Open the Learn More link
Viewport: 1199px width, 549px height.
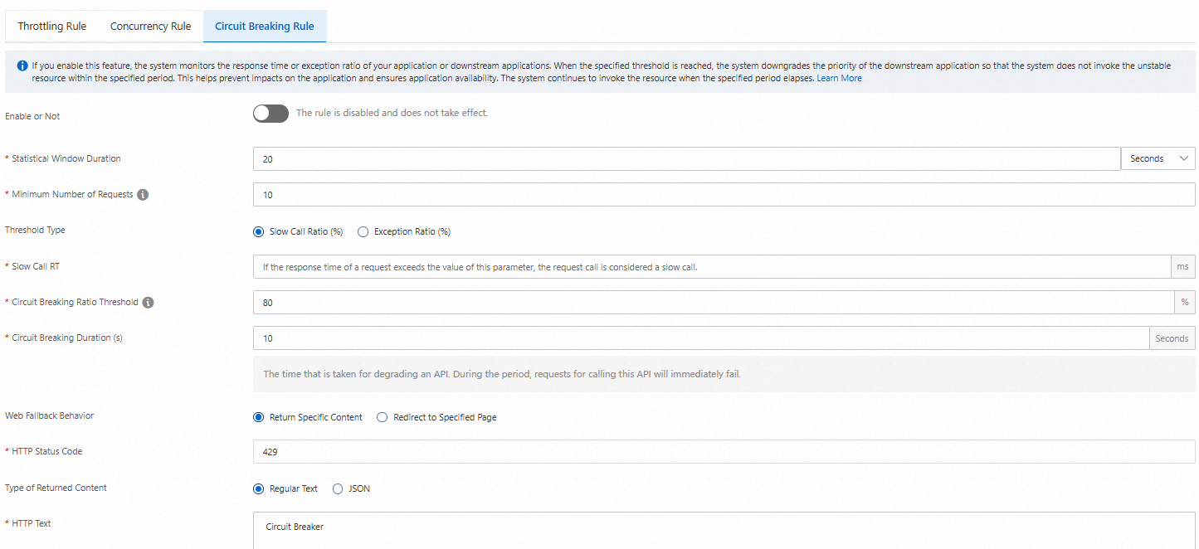coord(839,79)
